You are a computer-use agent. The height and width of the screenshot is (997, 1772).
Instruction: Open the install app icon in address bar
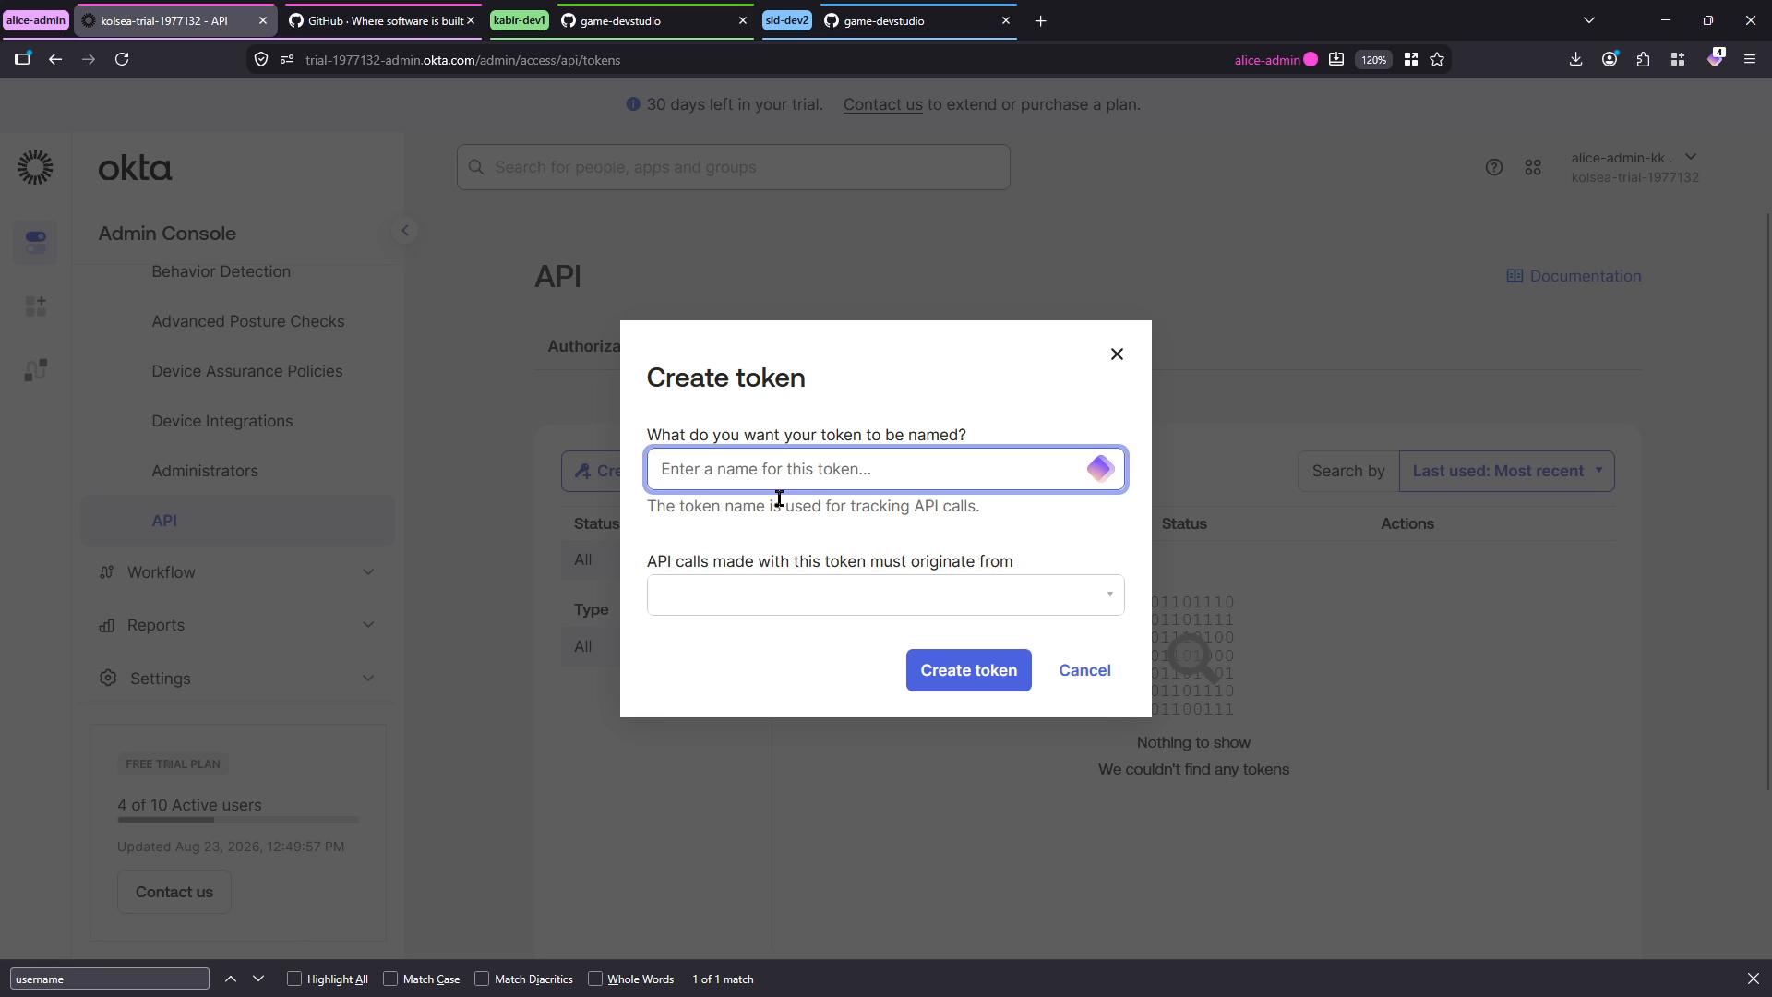click(1335, 59)
